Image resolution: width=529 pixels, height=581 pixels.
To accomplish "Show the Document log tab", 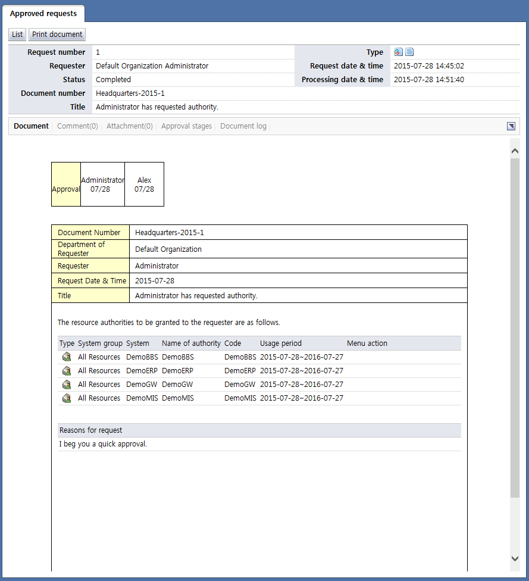I will pos(243,126).
